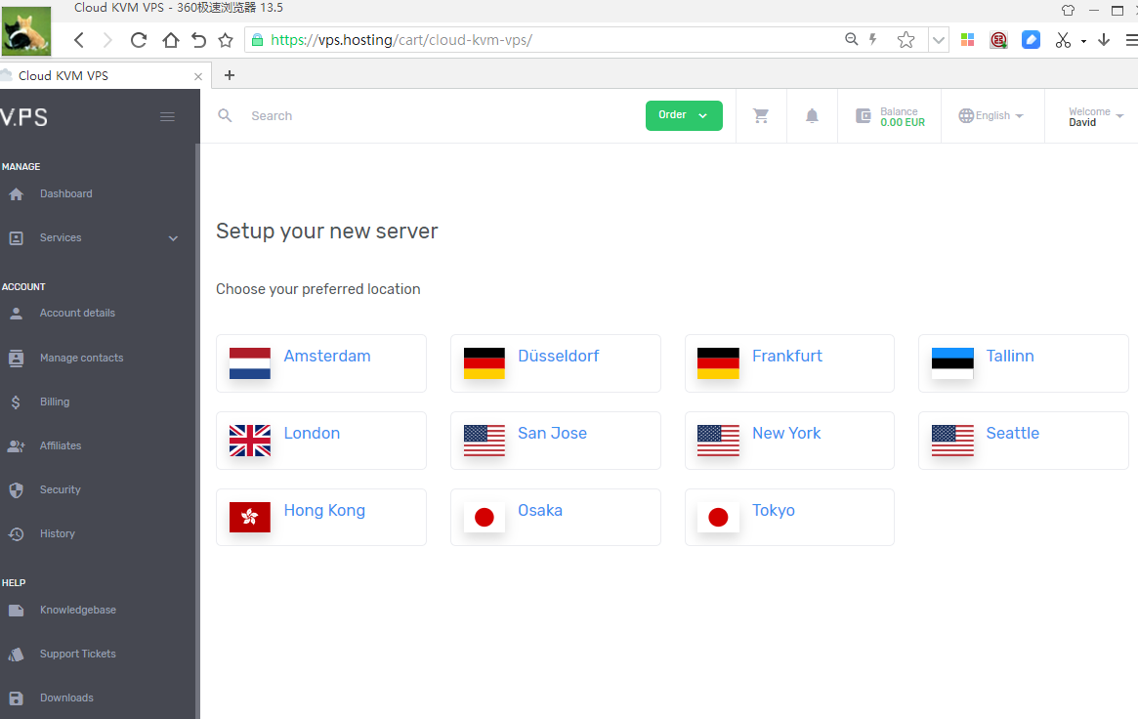Click the V.PS logo

pyautogui.click(x=24, y=117)
